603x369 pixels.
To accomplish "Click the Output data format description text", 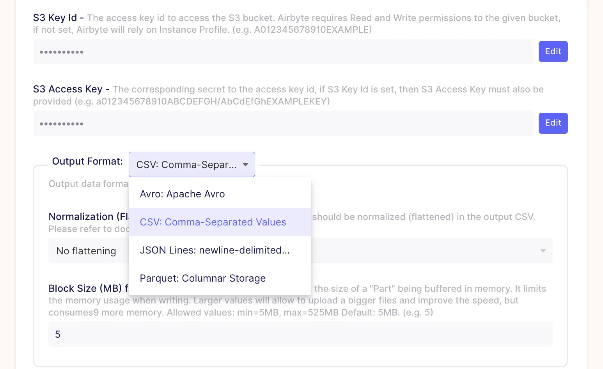I will click(x=88, y=184).
